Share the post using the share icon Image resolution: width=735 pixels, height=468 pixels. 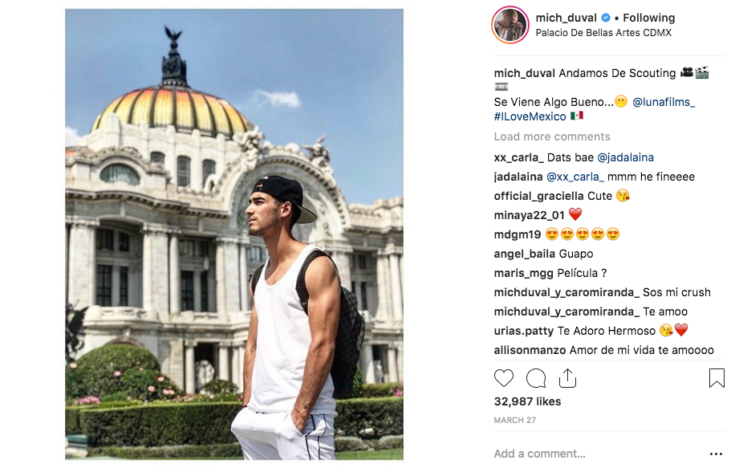(x=567, y=378)
